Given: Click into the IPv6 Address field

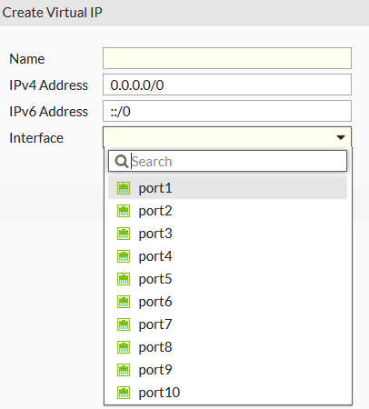Looking at the screenshot, I should [x=227, y=111].
